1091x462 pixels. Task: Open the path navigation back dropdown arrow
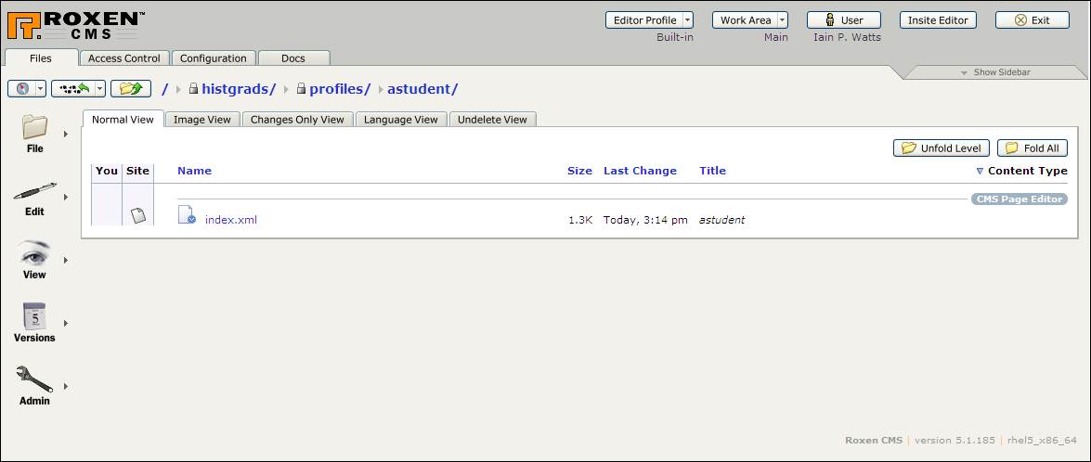click(x=100, y=89)
